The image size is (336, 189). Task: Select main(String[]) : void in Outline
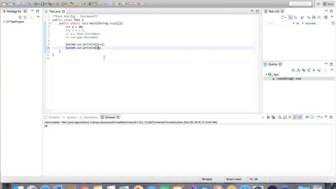tap(289, 79)
